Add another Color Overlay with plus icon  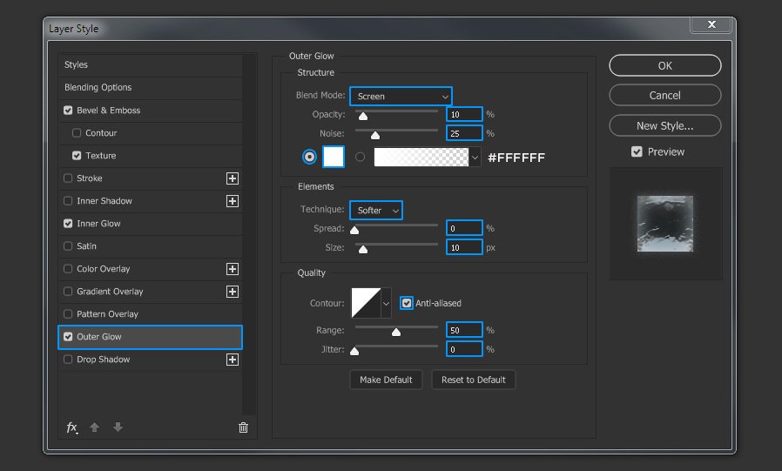[x=233, y=269]
